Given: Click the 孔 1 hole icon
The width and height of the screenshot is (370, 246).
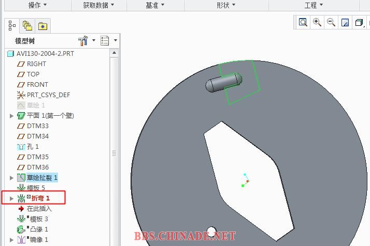Looking at the screenshot, I should (x=21, y=147).
